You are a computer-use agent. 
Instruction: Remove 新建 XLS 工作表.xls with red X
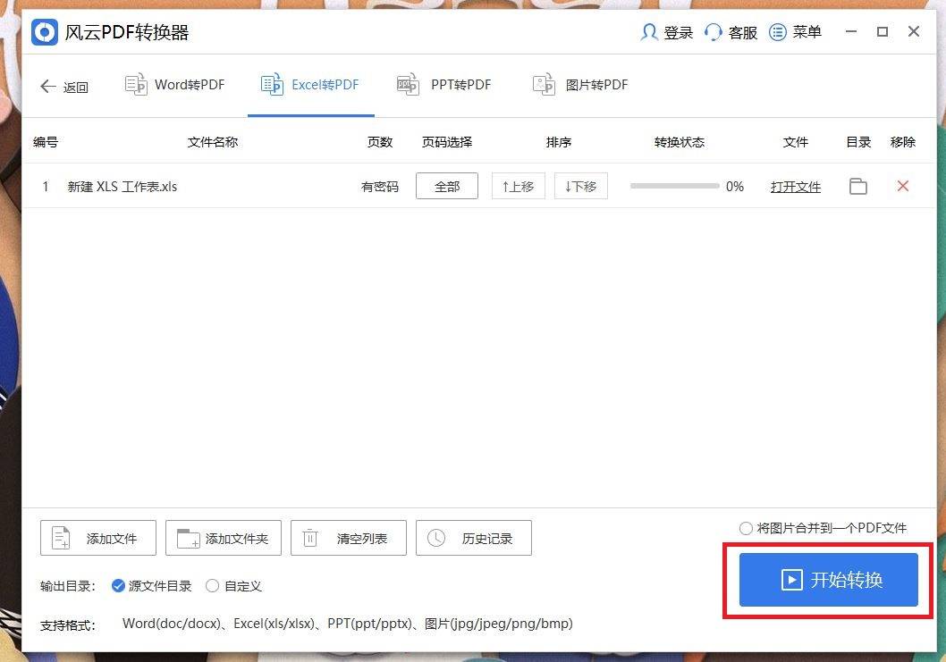902,187
